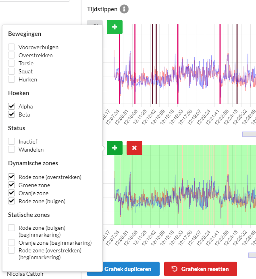Tick the Torsie checkbox
Screen dimensions: 256x279
click(12, 63)
